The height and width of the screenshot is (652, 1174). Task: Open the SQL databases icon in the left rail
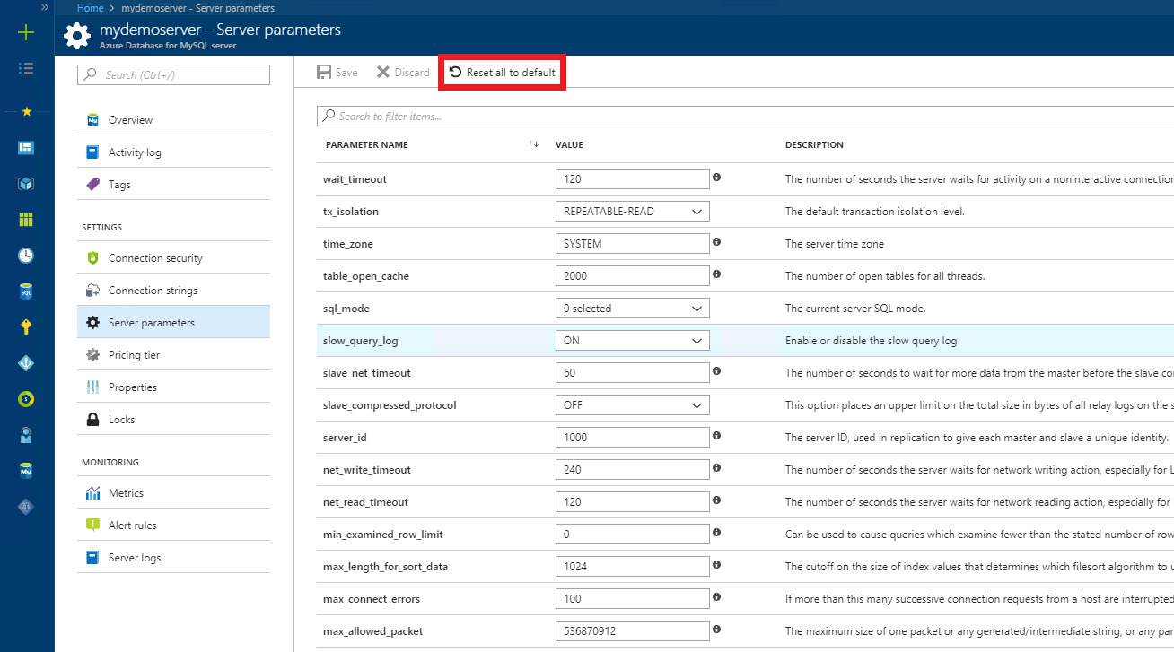[26, 291]
